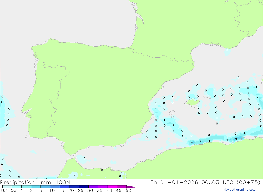This screenshot has width=263, height=192.
Task: Pick the 1–2 mm cyan legend segment
Action: pyautogui.click(x=26, y=187)
